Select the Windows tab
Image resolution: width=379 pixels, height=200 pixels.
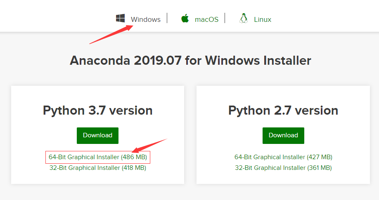[145, 19]
